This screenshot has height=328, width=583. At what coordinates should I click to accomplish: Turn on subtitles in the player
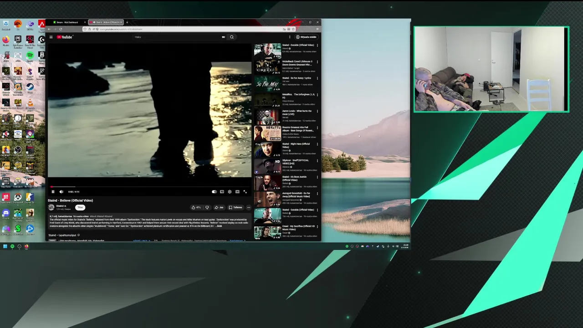[222, 192]
